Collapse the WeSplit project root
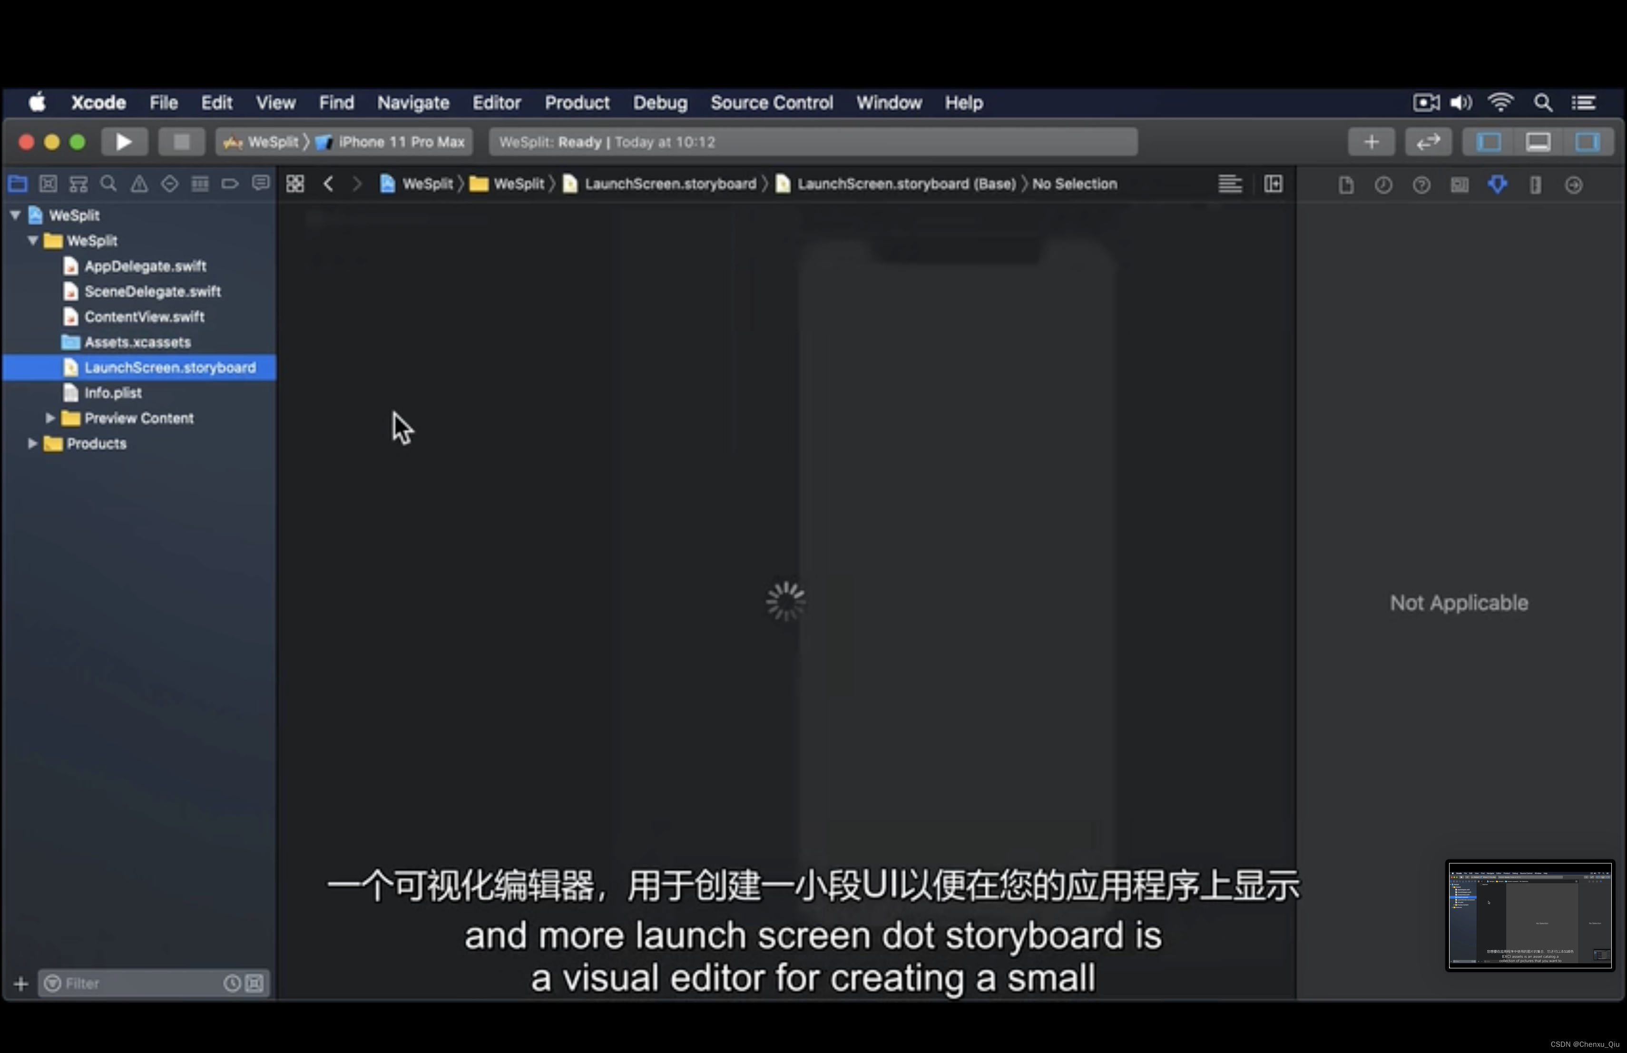Image resolution: width=1627 pixels, height=1053 pixels. pyautogui.click(x=15, y=215)
